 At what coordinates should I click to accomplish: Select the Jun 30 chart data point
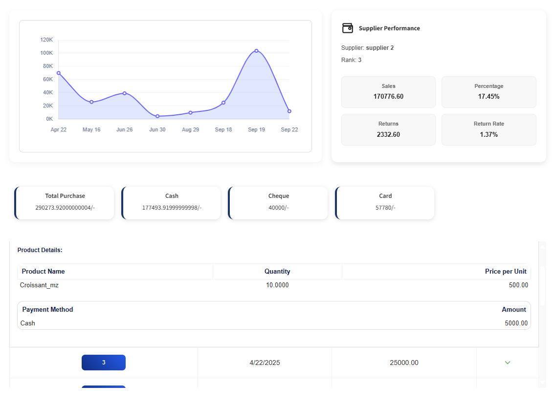pyautogui.click(x=157, y=116)
